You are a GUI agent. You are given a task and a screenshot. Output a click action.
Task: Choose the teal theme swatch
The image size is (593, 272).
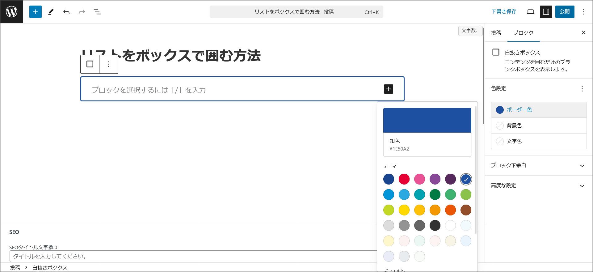point(420,194)
